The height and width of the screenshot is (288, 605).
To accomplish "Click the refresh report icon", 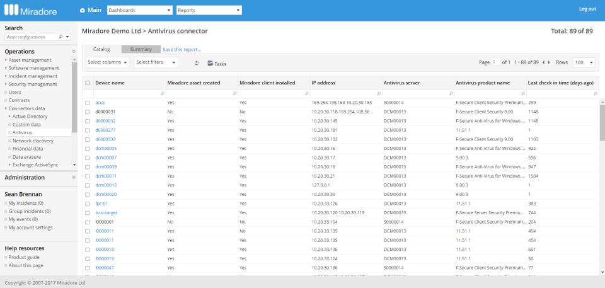I will [197, 63].
